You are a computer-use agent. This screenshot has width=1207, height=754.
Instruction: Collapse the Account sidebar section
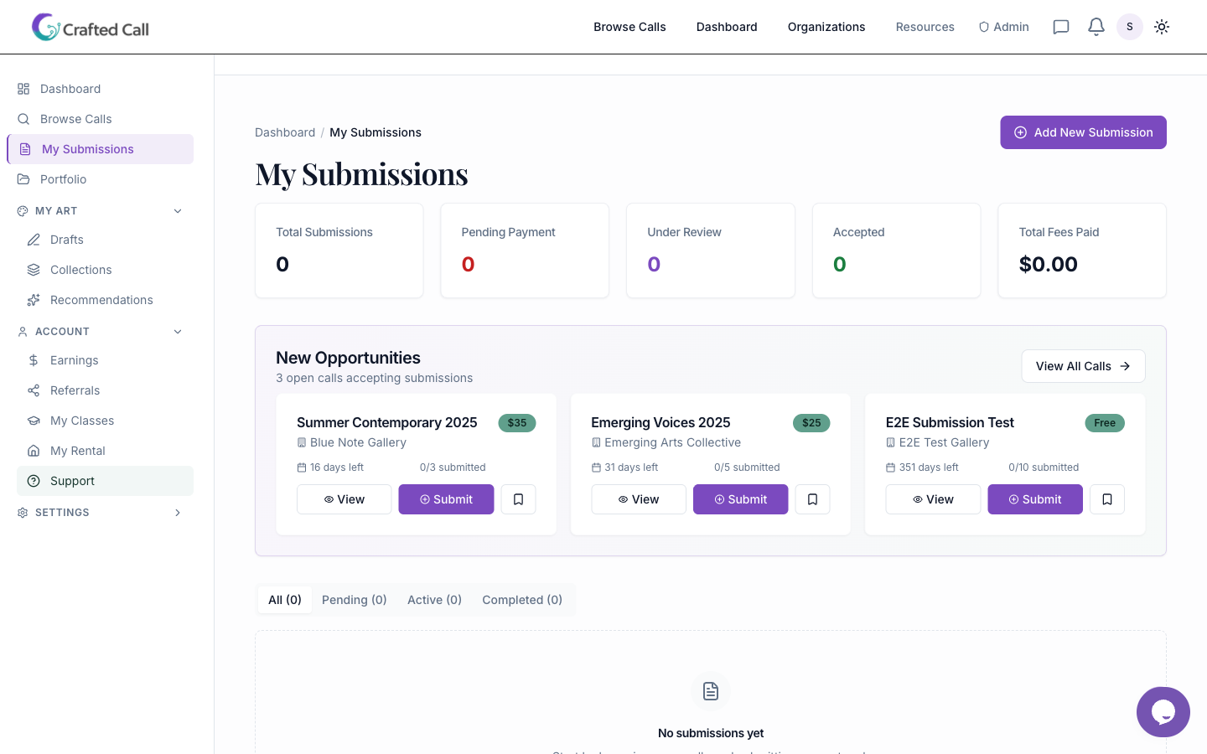point(178,332)
